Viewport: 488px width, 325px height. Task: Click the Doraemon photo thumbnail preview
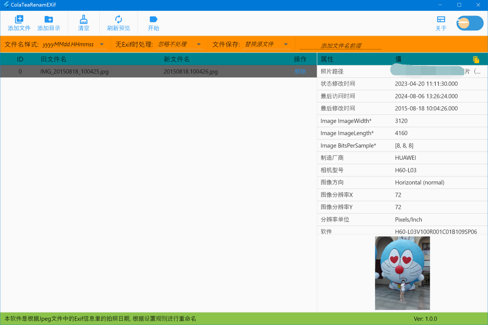(x=402, y=273)
